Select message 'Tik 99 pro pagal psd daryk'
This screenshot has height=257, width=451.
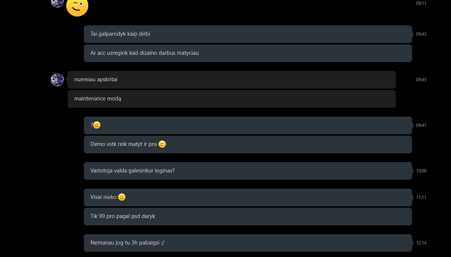(248, 217)
